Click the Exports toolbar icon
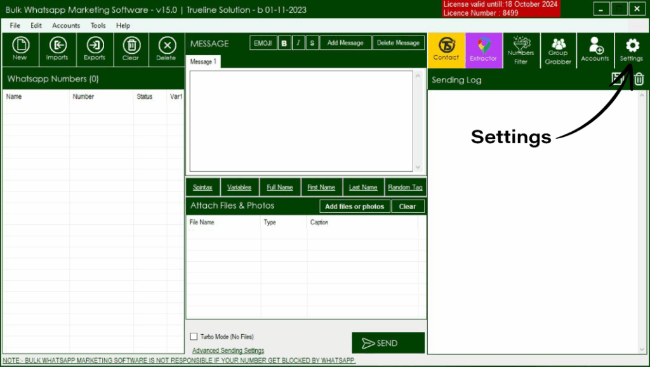Viewport: 650px width, 367px height. (x=94, y=48)
